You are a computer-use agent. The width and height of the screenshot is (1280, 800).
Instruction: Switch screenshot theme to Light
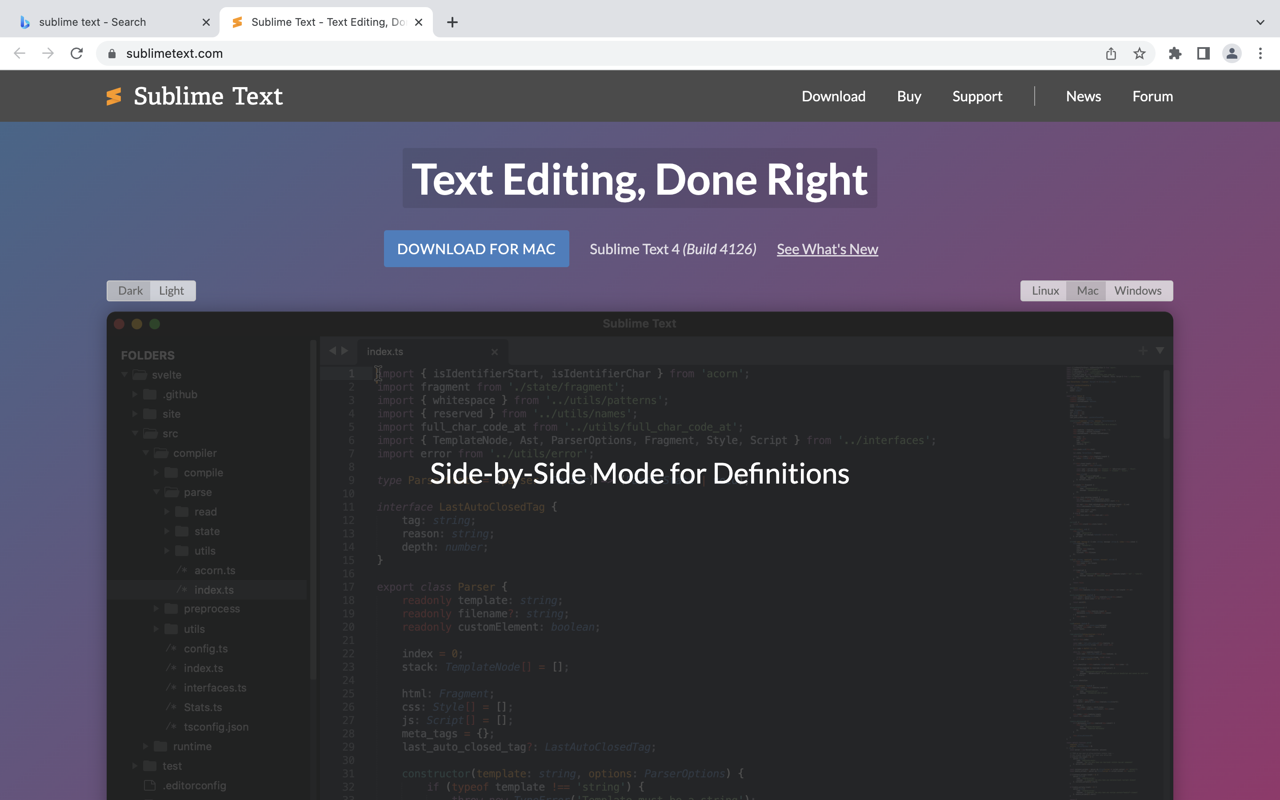tap(172, 291)
